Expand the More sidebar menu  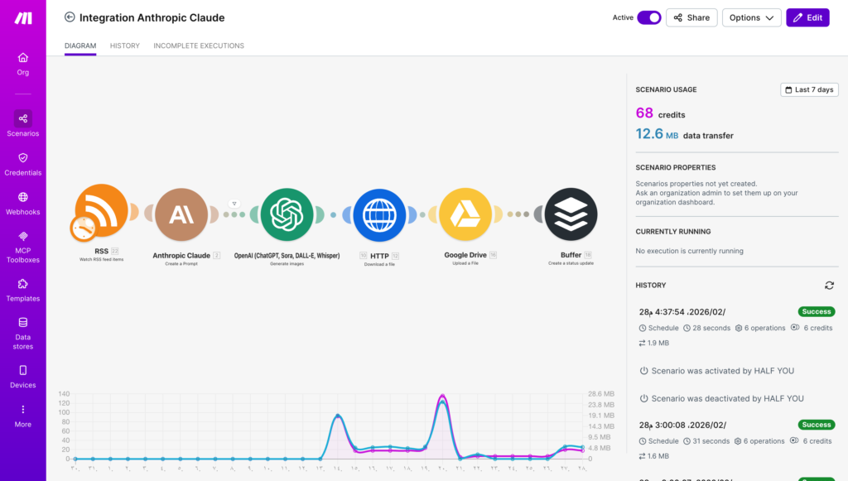point(23,416)
